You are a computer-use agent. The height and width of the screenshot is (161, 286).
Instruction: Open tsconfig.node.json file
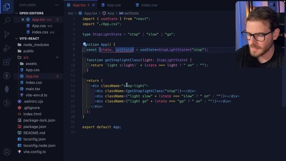39,145
